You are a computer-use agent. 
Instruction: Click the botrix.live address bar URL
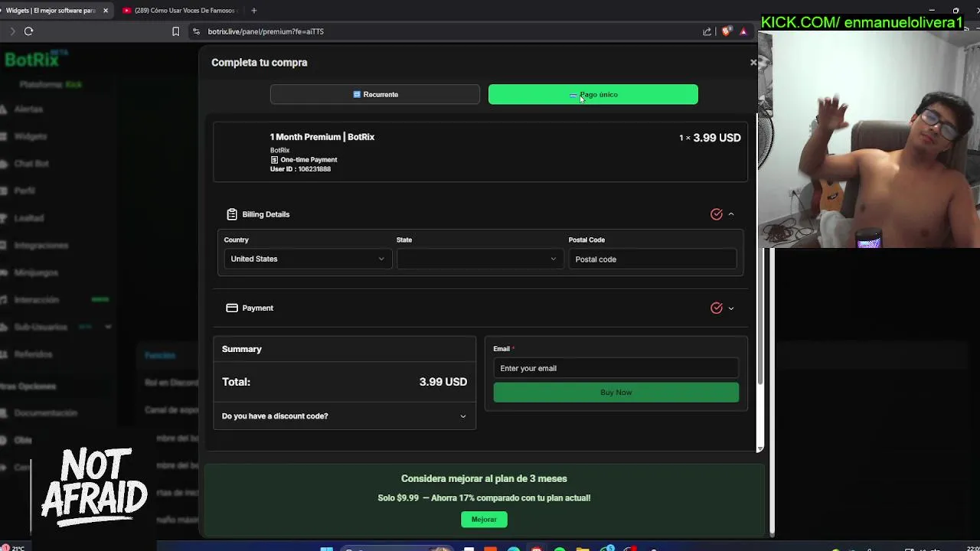pyautogui.click(x=266, y=31)
